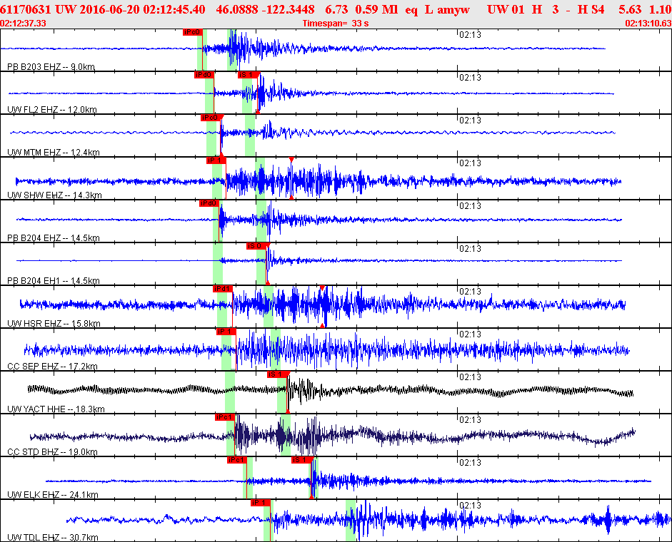Click the red triangle marker on UW HSR trace

(322, 288)
